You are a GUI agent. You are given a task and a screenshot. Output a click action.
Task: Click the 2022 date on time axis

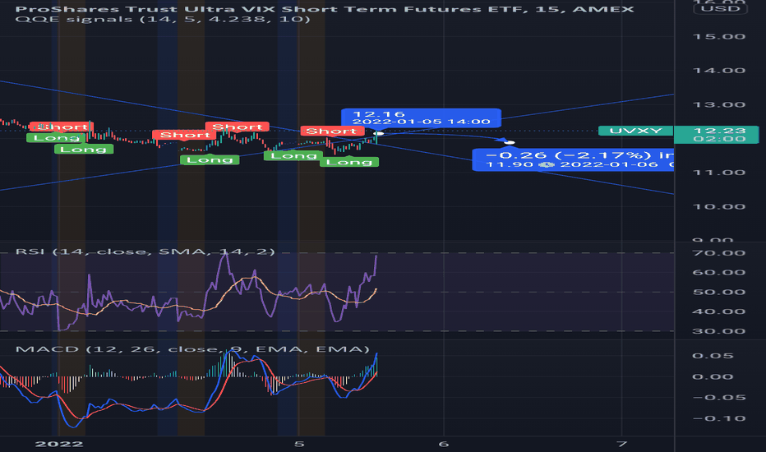pos(59,444)
